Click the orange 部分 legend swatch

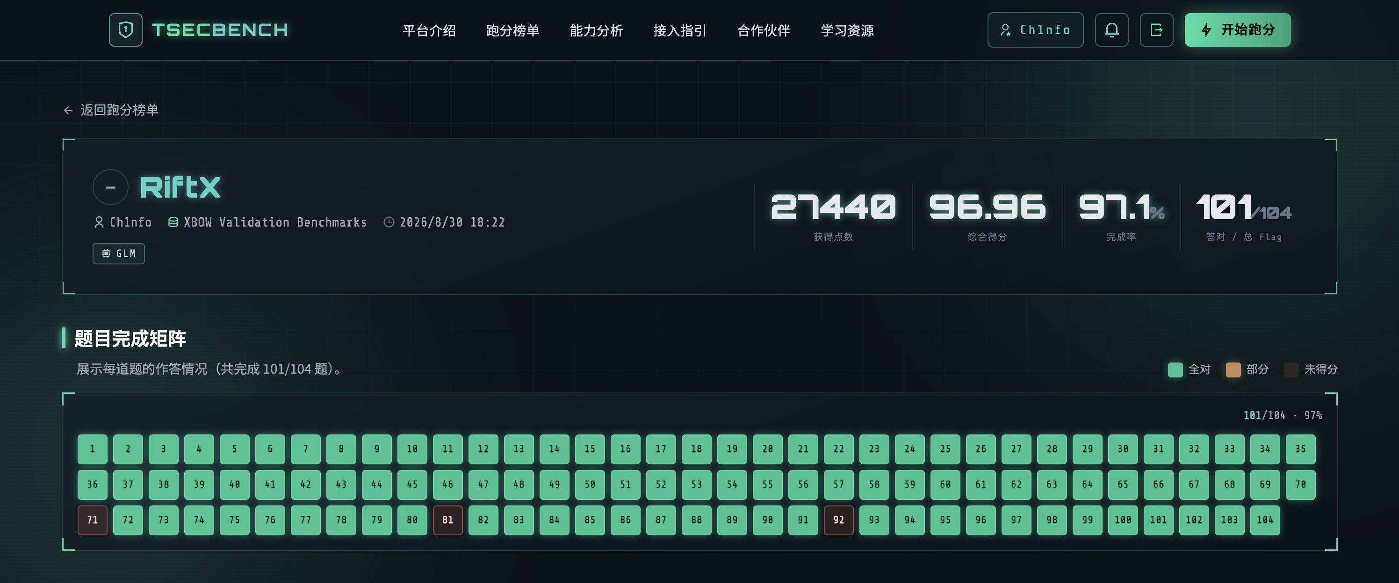[1233, 370]
